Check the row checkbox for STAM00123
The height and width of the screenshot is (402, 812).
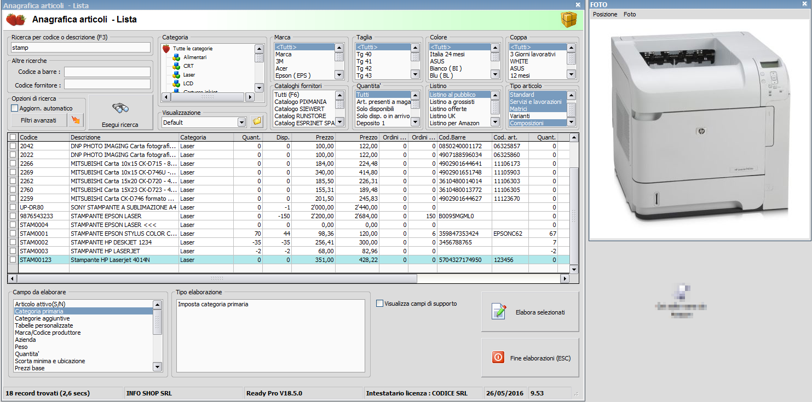(x=13, y=260)
